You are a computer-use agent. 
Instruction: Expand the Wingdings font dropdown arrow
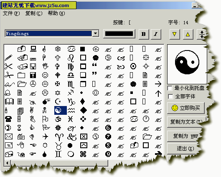coord(96,33)
